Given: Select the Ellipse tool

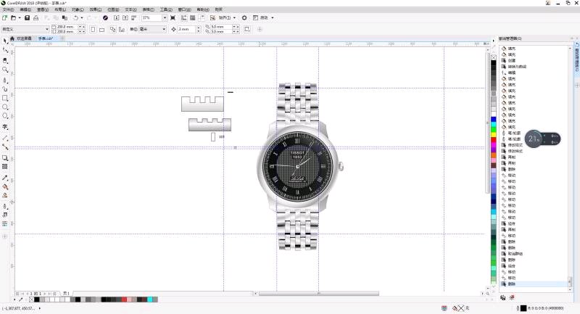Looking at the screenshot, I should [x=5, y=107].
